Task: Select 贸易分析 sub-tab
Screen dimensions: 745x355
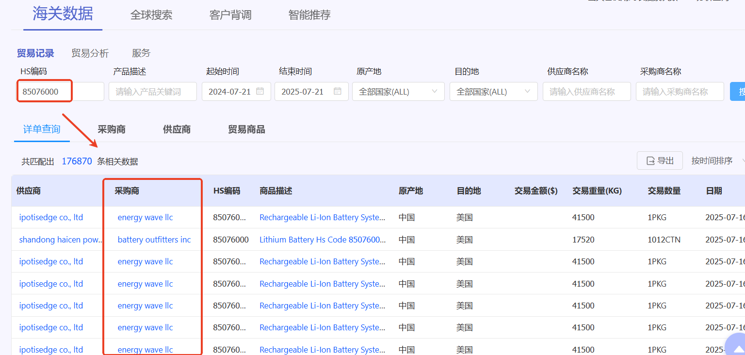Action: pyautogui.click(x=90, y=53)
